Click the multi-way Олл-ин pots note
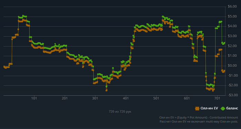 pos(199,121)
